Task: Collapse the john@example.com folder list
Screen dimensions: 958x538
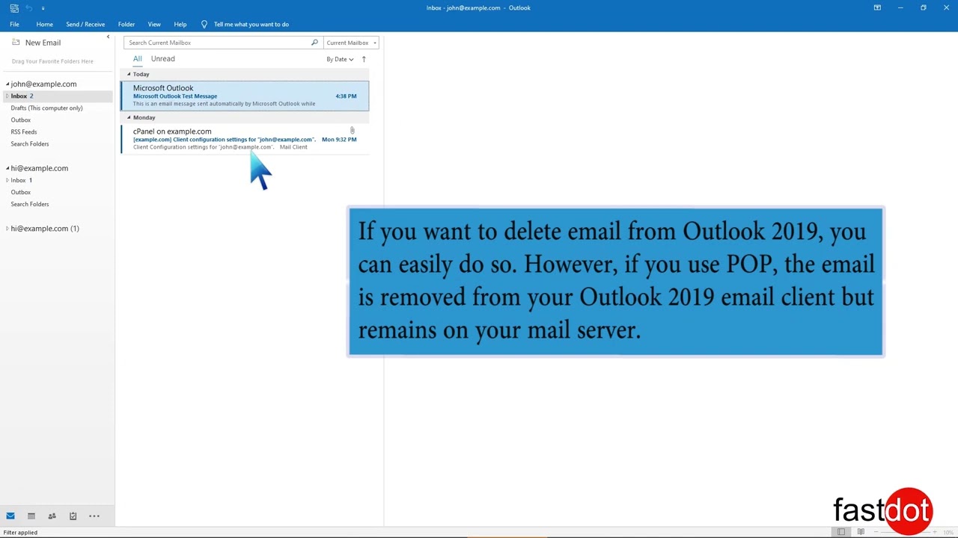Action: (x=7, y=84)
